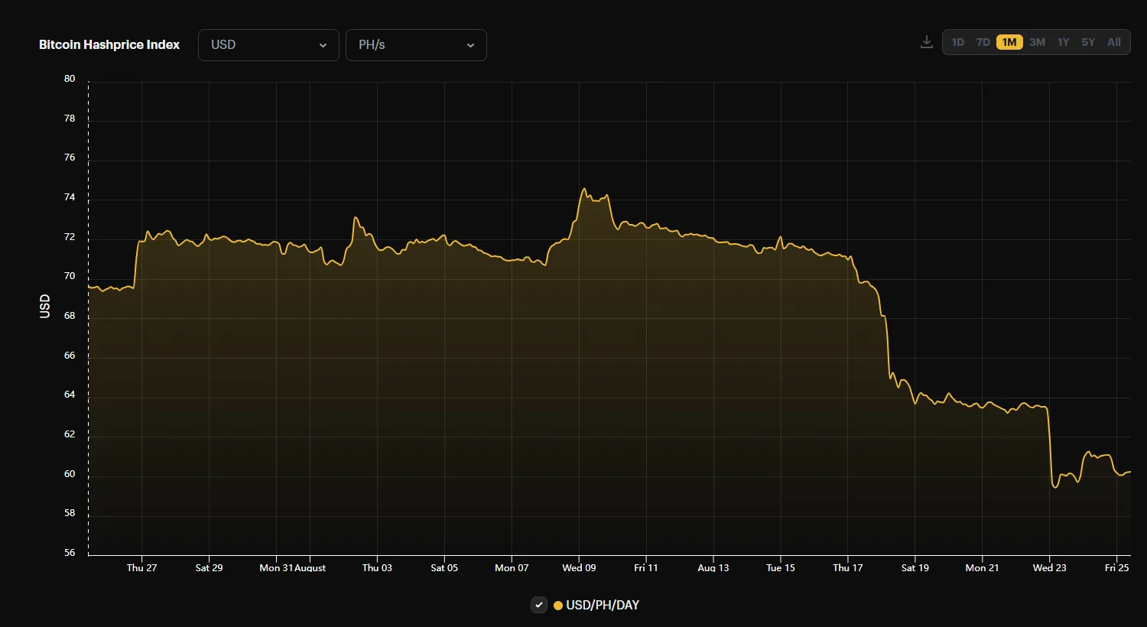Image resolution: width=1147 pixels, height=627 pixels.
Task: Click the active 1M range button
Action: pyautogui.click(x=1009, y=42)
